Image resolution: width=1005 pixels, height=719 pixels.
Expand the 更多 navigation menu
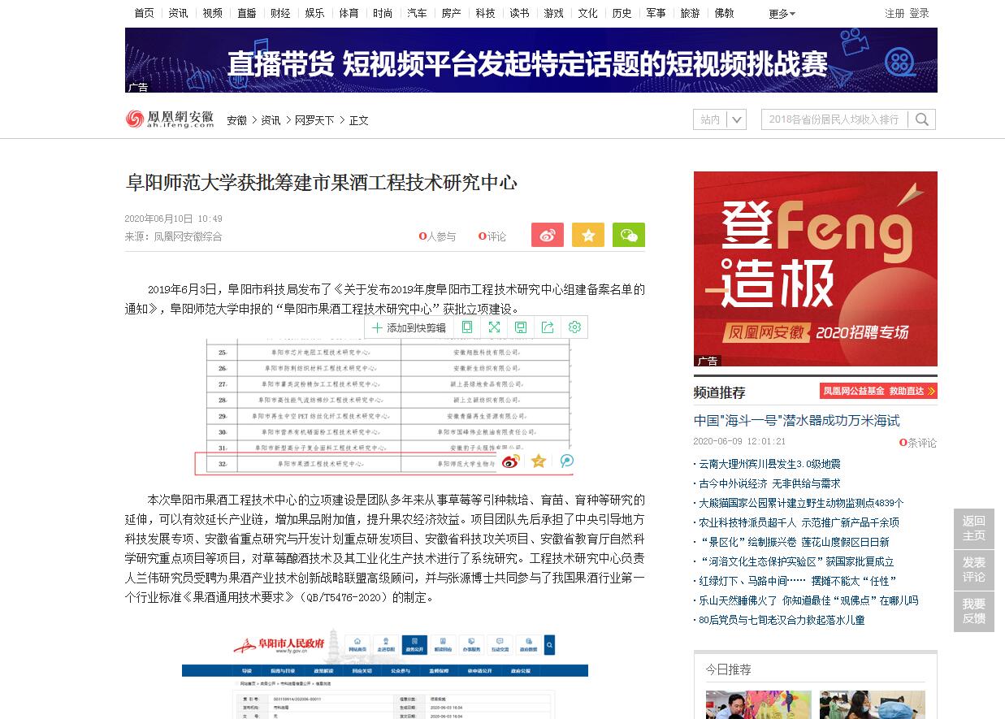[x=782, y=13]
